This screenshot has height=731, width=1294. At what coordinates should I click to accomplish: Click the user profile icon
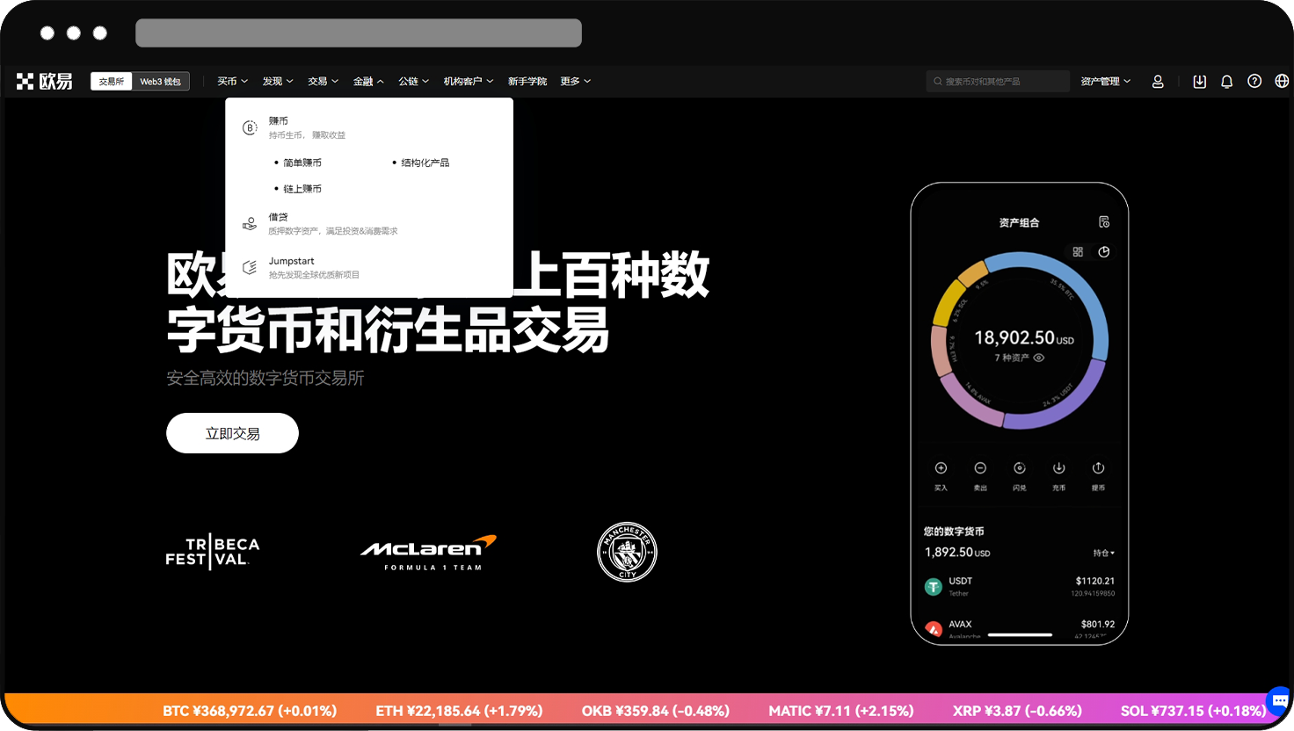pos(1158,81)
